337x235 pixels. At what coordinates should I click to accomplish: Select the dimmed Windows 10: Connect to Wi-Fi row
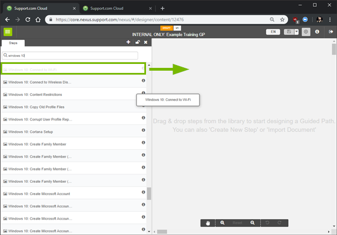tap(73, 68)
